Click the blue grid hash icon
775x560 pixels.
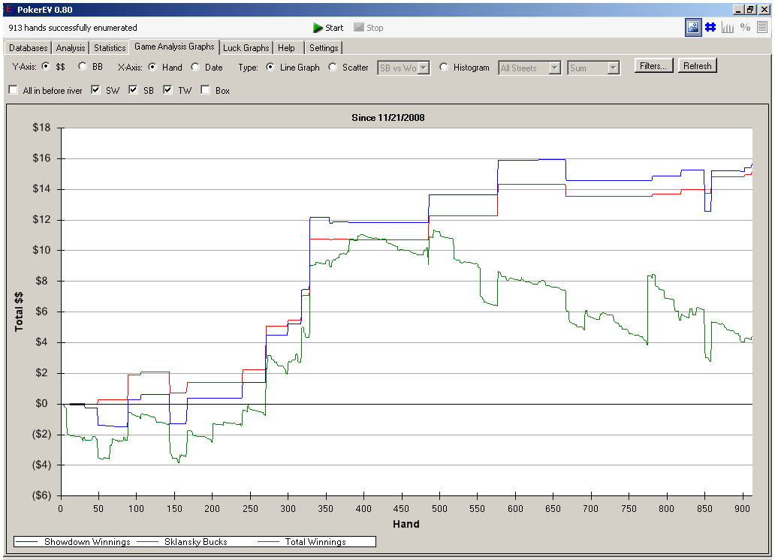point(710,28)
